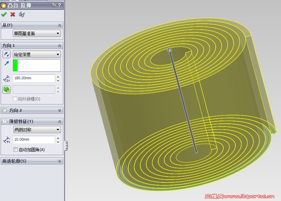Viewport: 281px width, 201px height.
Task: Collapse the 薄壁特征(T) section
Action: 59,122
